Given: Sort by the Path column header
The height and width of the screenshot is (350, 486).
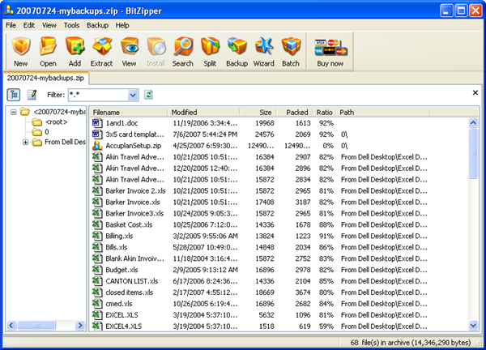Looking at the screenshot, I should pyautogui.click(x=383, y=113).
